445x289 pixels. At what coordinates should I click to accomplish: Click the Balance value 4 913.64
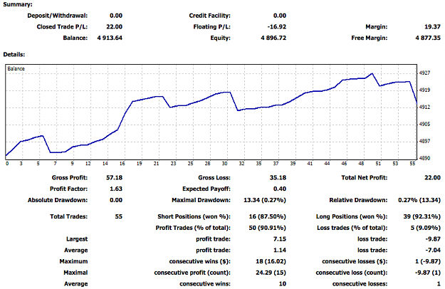coord(110,38)
